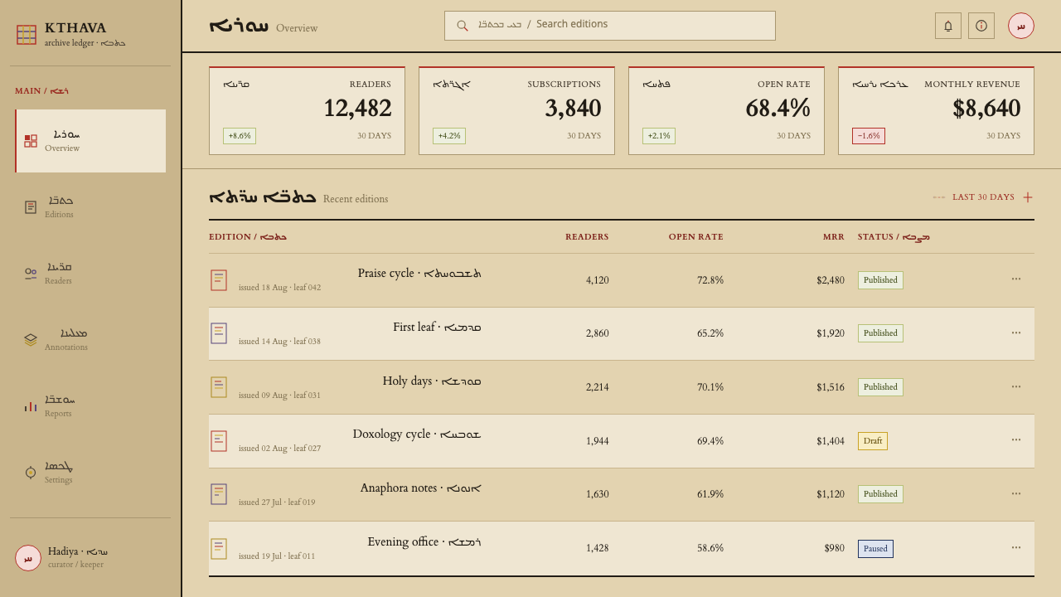Screen dimensions: 1061x597
Task: Open Editions in the sidebar
Action: 90,207
